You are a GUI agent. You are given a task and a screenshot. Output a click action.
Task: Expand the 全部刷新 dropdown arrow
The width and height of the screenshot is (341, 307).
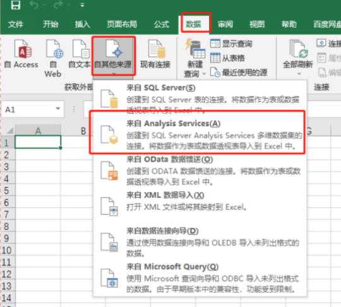pyautogui.click(x=299, y=74)
